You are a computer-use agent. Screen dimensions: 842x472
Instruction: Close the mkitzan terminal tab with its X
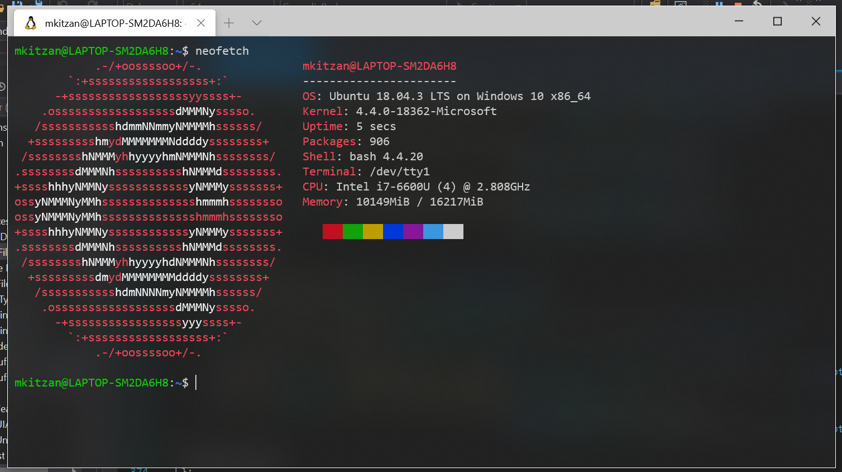200,23
